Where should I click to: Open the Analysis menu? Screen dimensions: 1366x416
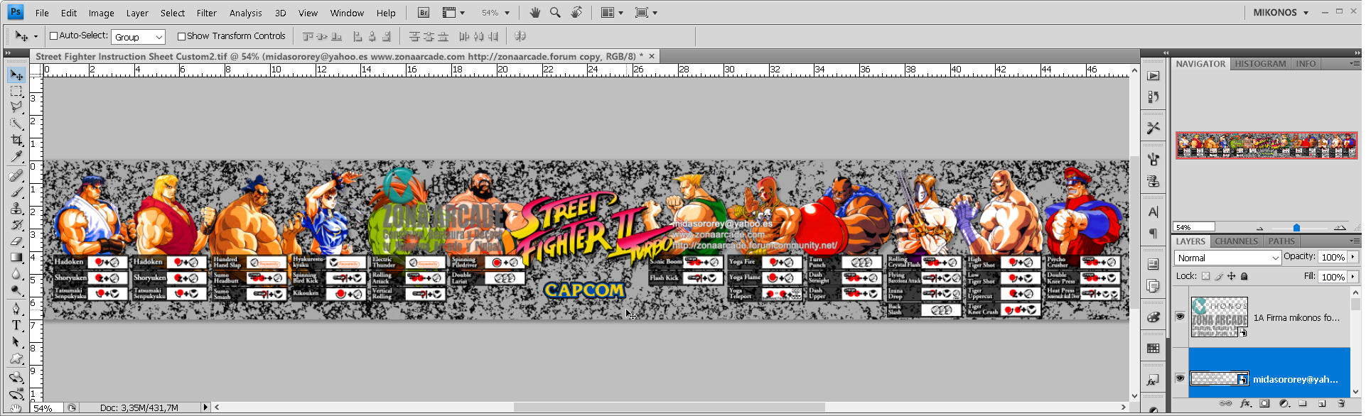click(245, 13)
